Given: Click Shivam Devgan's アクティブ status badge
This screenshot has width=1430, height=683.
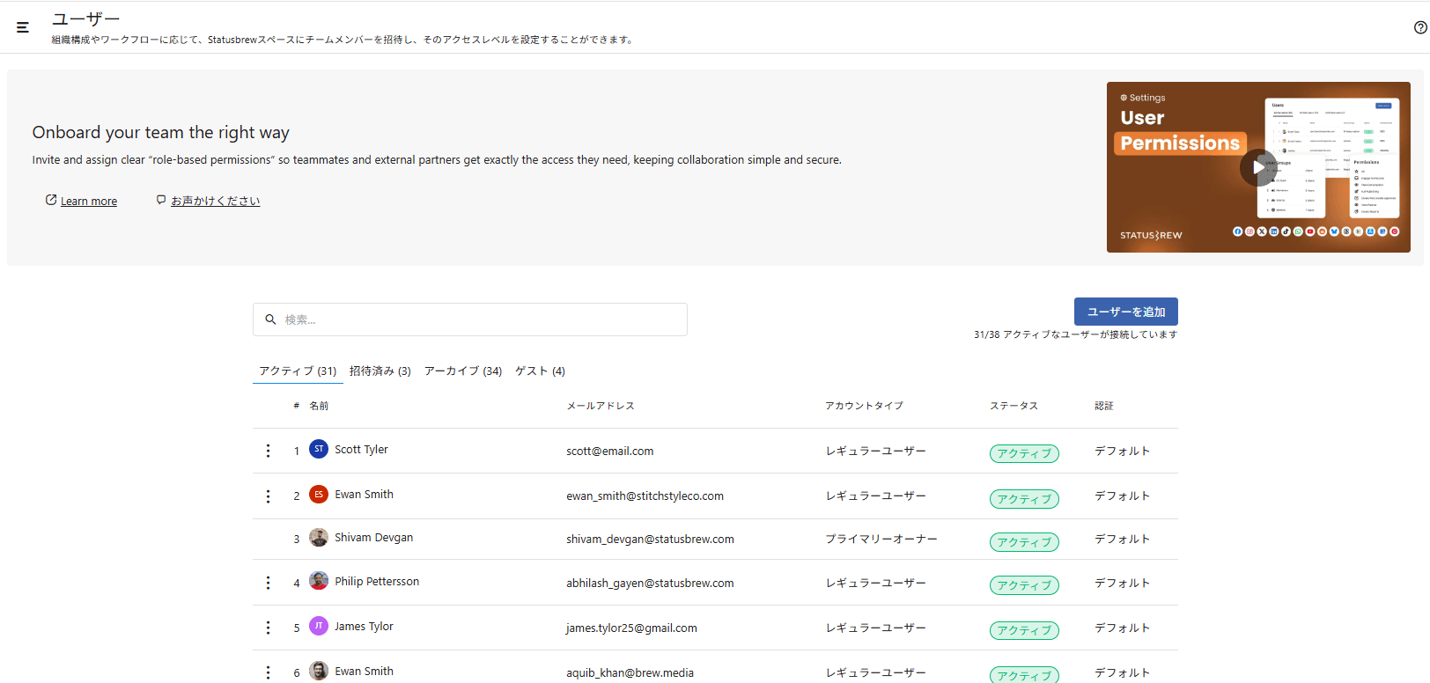Looking at the screenshot, I should pos(1024,542).
